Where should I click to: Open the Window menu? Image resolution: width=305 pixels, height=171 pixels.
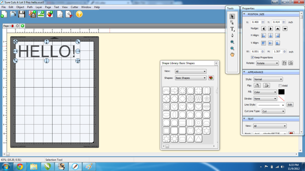(x=86, y=7)
